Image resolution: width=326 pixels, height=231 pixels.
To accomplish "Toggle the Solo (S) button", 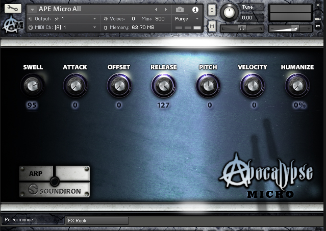I will point(212,10).
